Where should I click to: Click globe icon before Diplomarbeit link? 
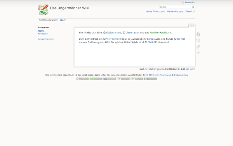coord(104,33)
